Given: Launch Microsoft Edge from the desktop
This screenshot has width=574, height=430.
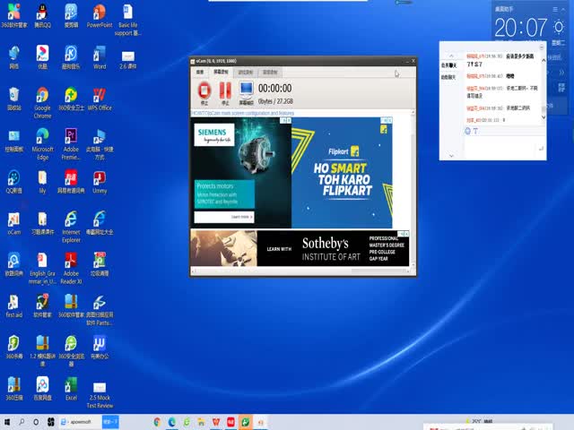Looking at the screenshot, I should pyautogui.click(x=42, y=138).
